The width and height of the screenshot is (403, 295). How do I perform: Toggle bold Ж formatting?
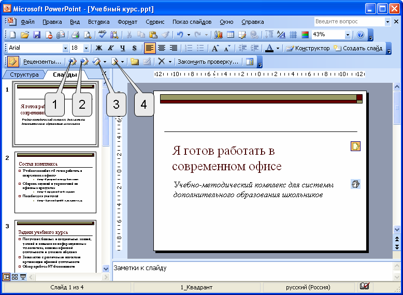pos(99,48)
